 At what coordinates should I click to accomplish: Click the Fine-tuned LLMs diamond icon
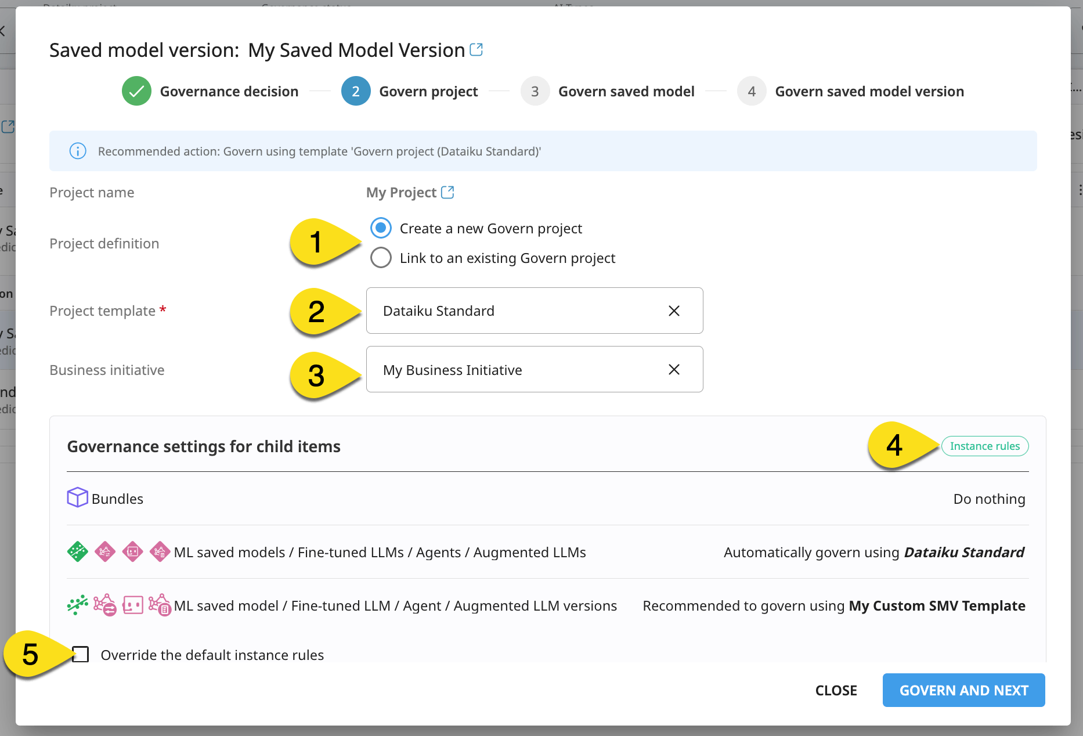pos(105,551)
